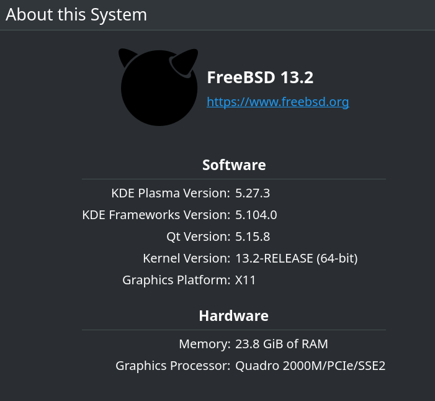435x401 pixels.
Task: Select the X11 graphics platform value
Action: coord(246,280)
